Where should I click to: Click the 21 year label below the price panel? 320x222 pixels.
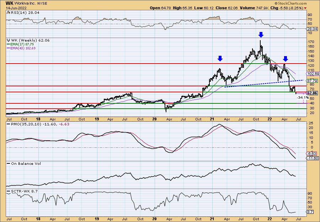(212, 119)
